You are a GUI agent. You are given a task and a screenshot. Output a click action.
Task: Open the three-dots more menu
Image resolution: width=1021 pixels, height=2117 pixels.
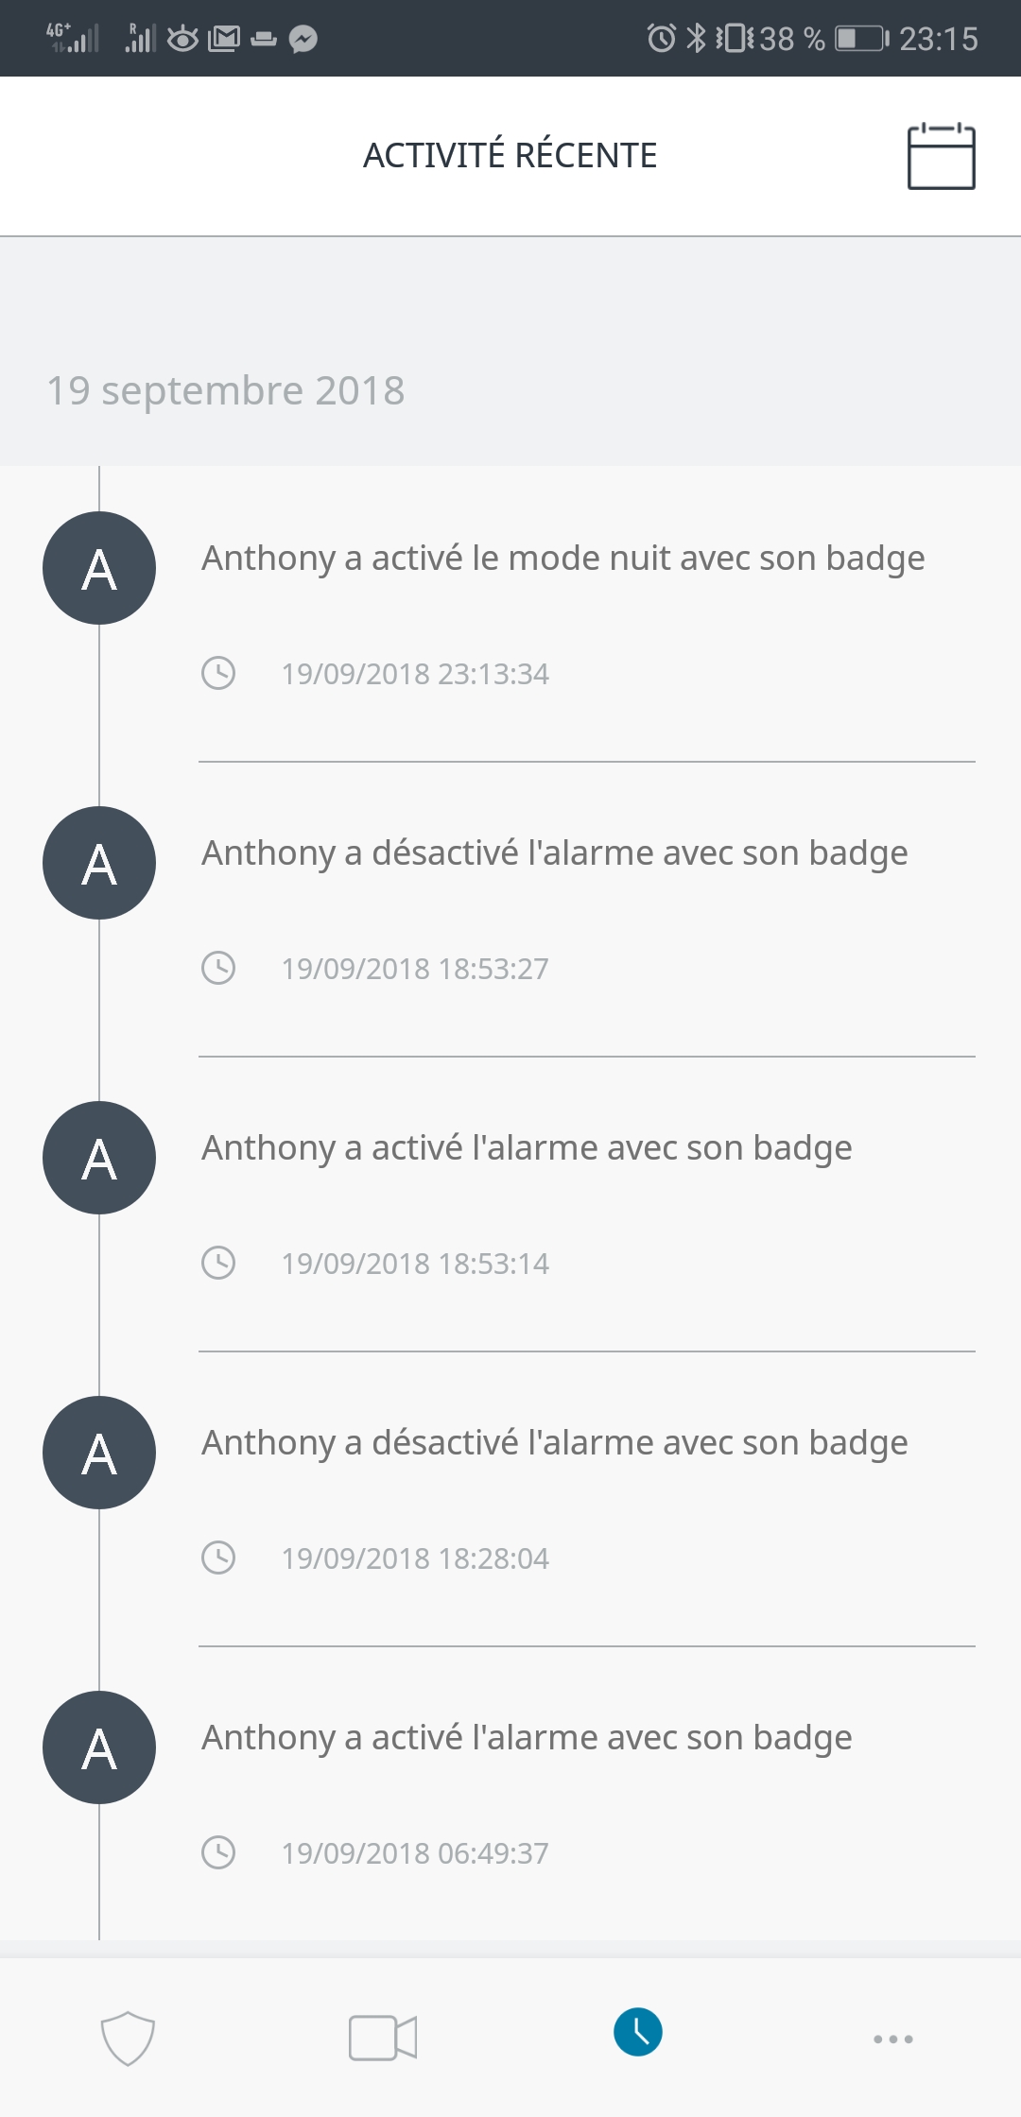893,2039
